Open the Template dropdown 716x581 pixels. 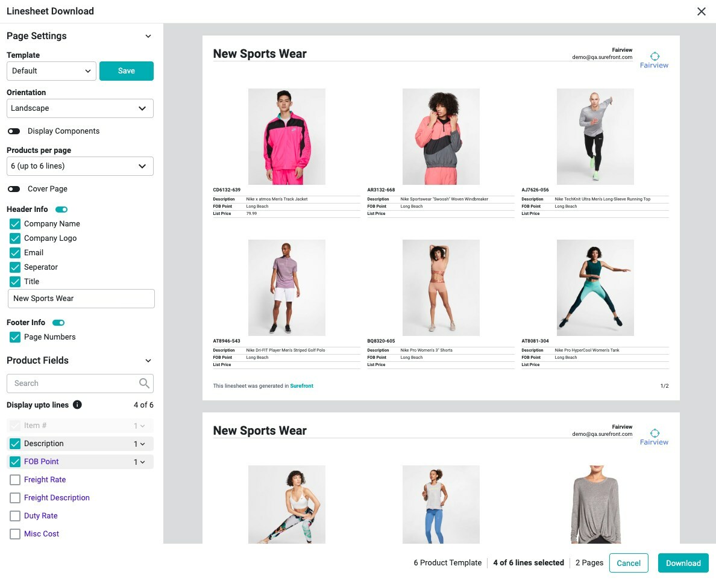[x=51, y=71]
